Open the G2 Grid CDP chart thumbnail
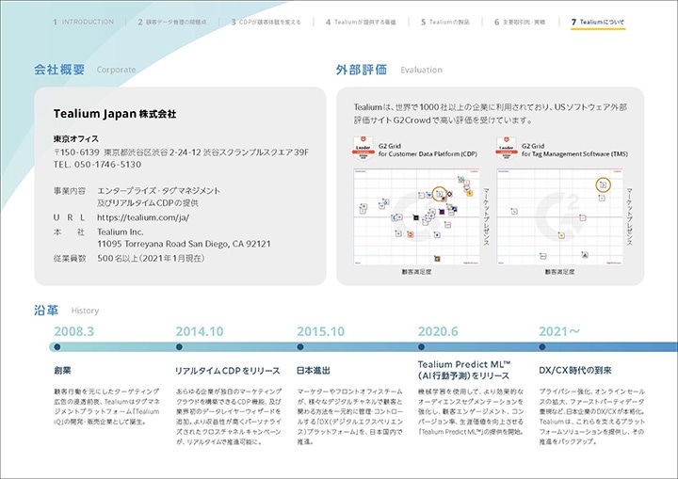Image resolution: width=678 pixels, height=479 pixels. click(x=416, y=216)
